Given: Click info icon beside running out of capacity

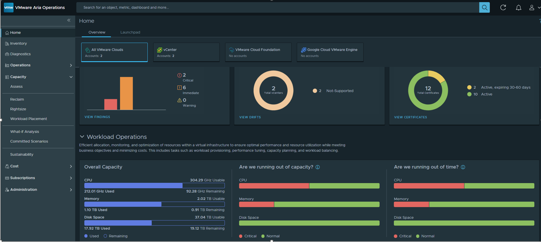Looking at the screenshot, I should tap(318, 167).
